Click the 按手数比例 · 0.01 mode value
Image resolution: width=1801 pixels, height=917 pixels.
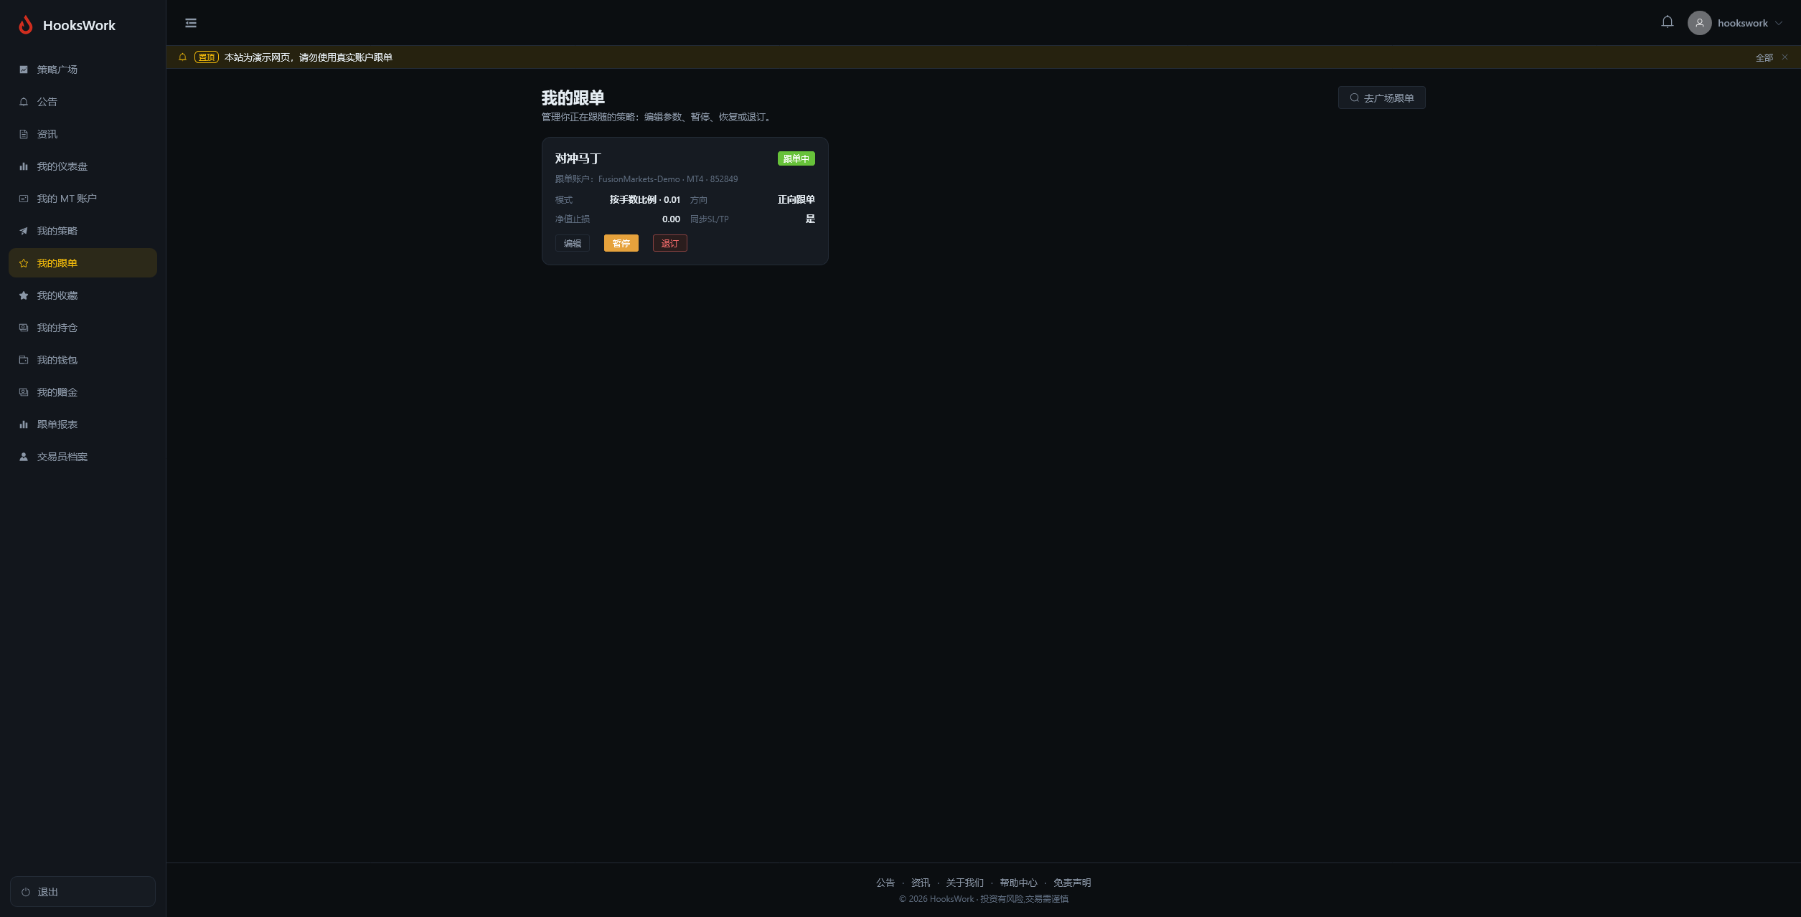pos(645,200)
